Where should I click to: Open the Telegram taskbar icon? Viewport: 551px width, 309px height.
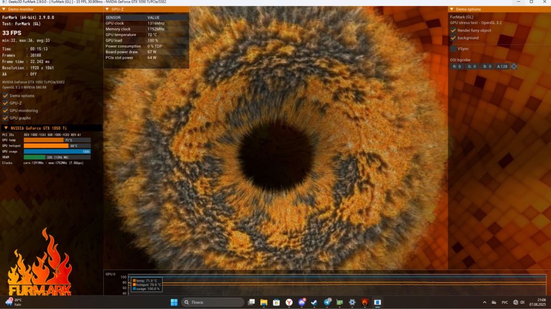coord(327,302)
